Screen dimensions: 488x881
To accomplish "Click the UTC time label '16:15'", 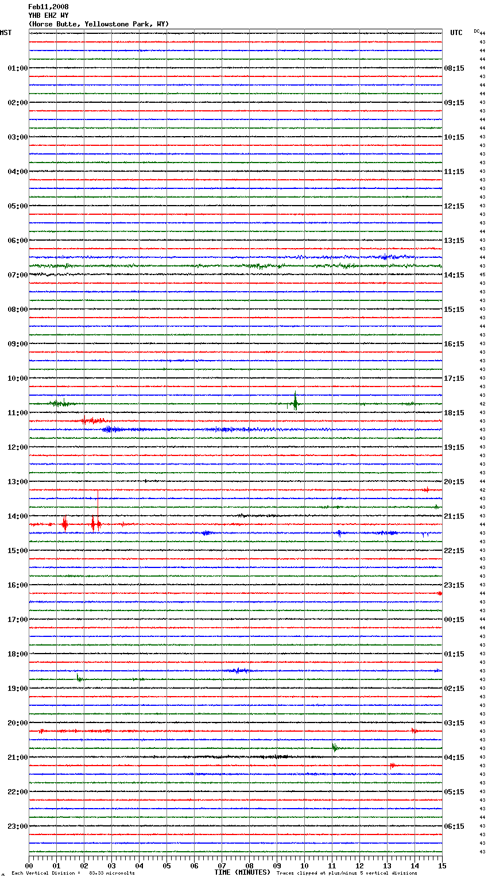I will (454, 344).
